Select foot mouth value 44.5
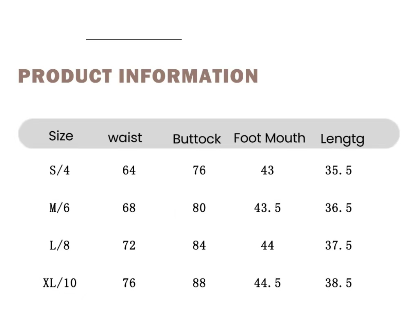418x318 pixels. coord(267,283)
